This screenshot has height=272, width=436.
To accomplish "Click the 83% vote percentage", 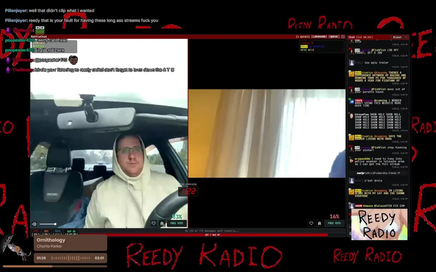I will coord(177,216).
